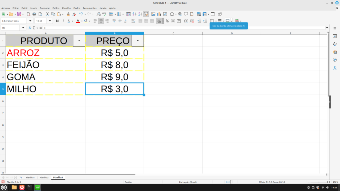Click the Print icon in toolbar
This screenshot has height=191, width=340.
coord(34,14)
